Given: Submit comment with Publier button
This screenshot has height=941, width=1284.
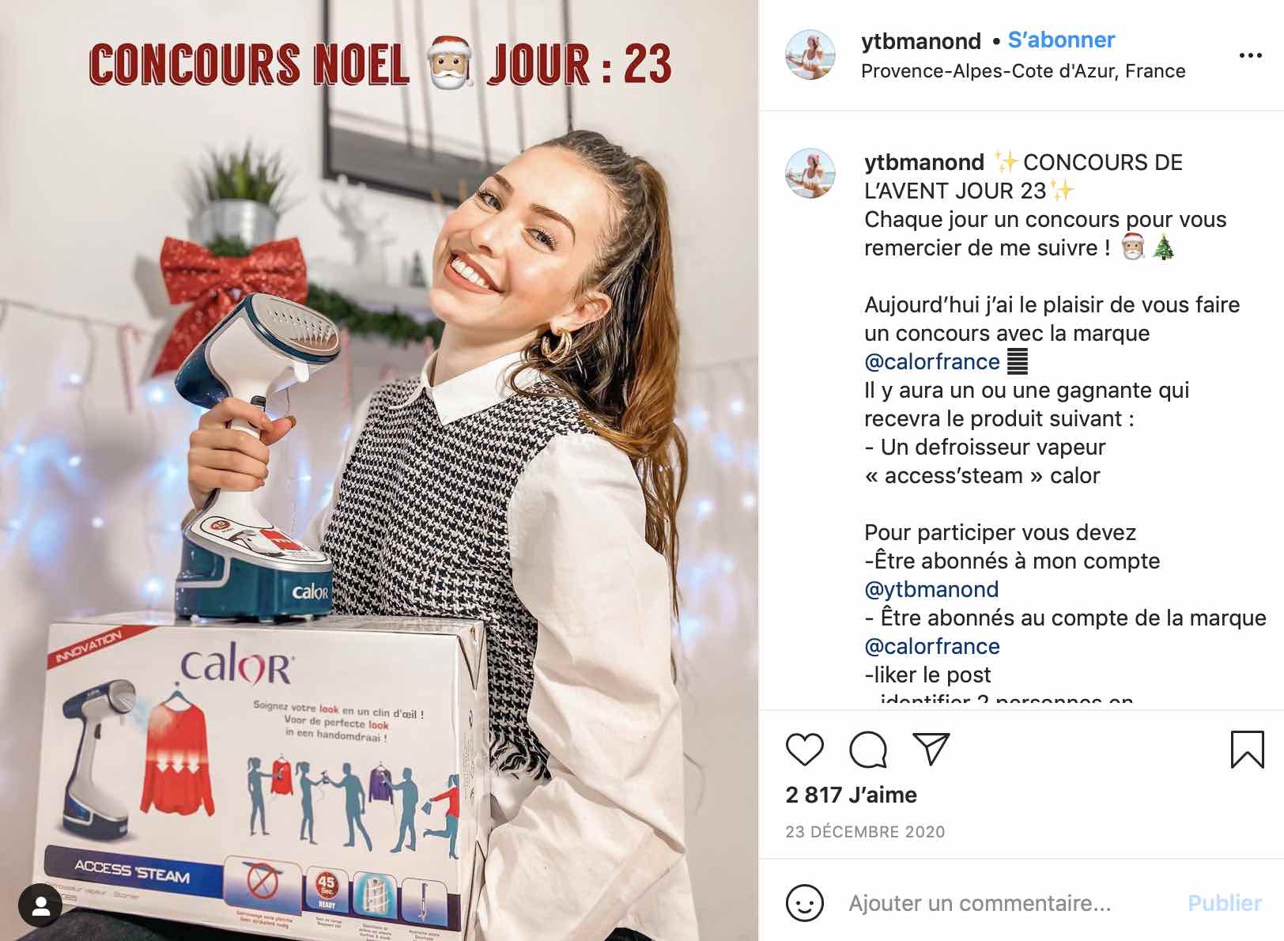Looking at the screenshot, I should click(x=1225, y=903).
